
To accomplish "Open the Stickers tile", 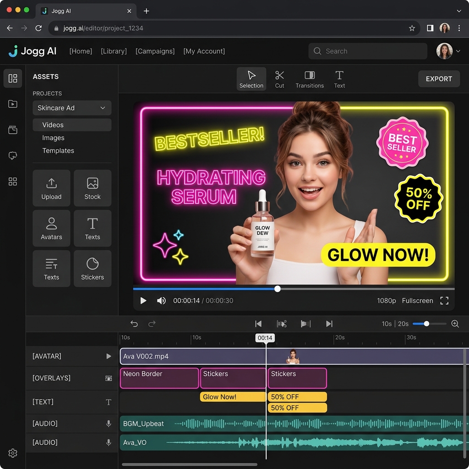I will click(x=93, y=268).
